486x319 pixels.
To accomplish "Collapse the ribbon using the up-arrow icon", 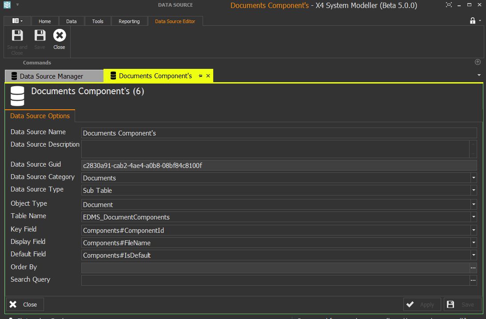I will 478,62.
